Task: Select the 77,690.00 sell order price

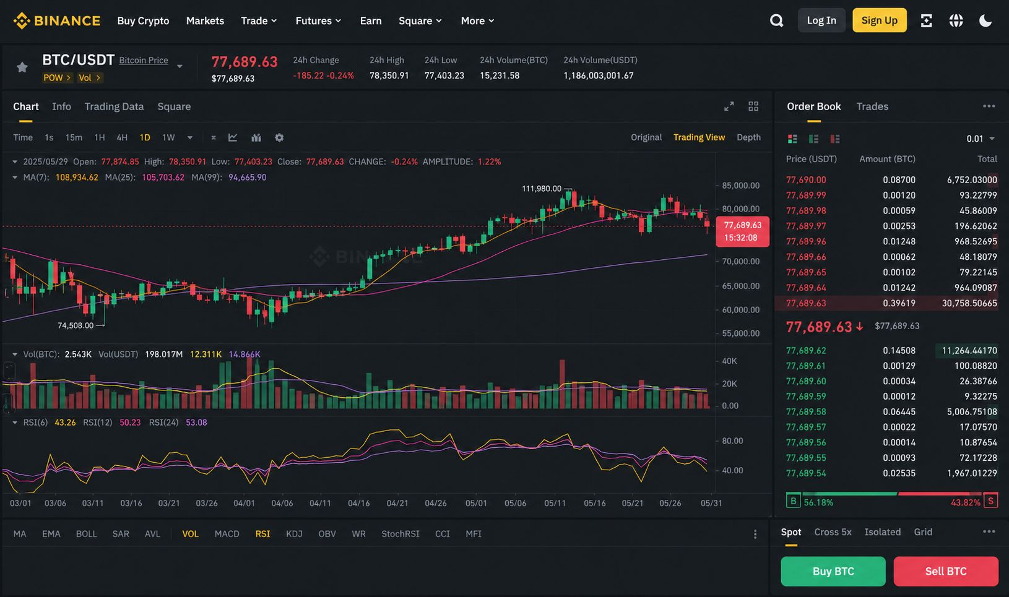Action: (x=806, y=180)
